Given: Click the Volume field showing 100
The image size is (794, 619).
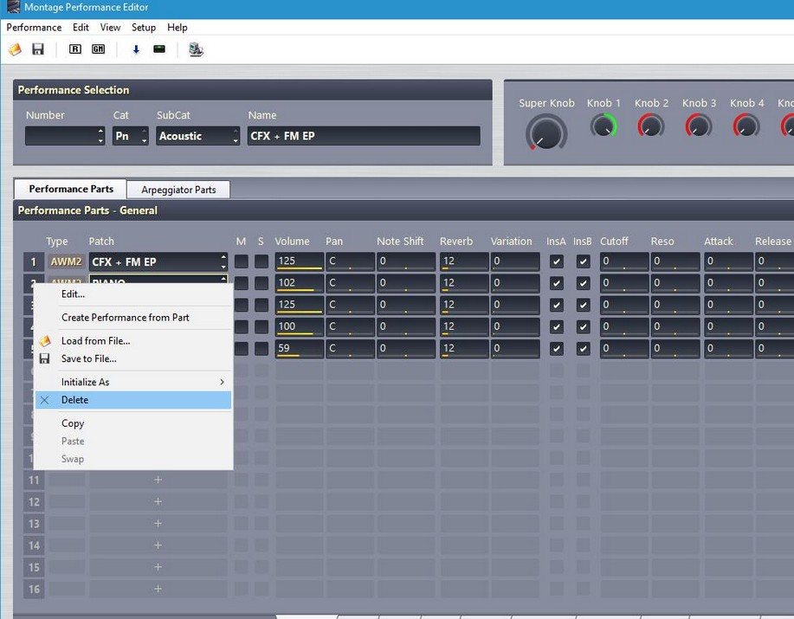Looking at the screenshot, I should pyautogui.click(x=300, y=327).
